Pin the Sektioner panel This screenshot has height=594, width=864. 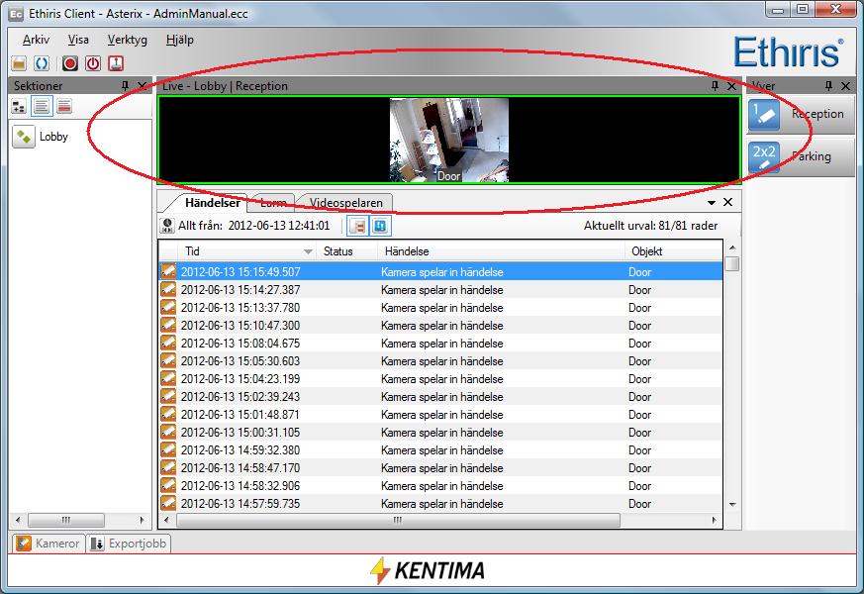(125, 85)
